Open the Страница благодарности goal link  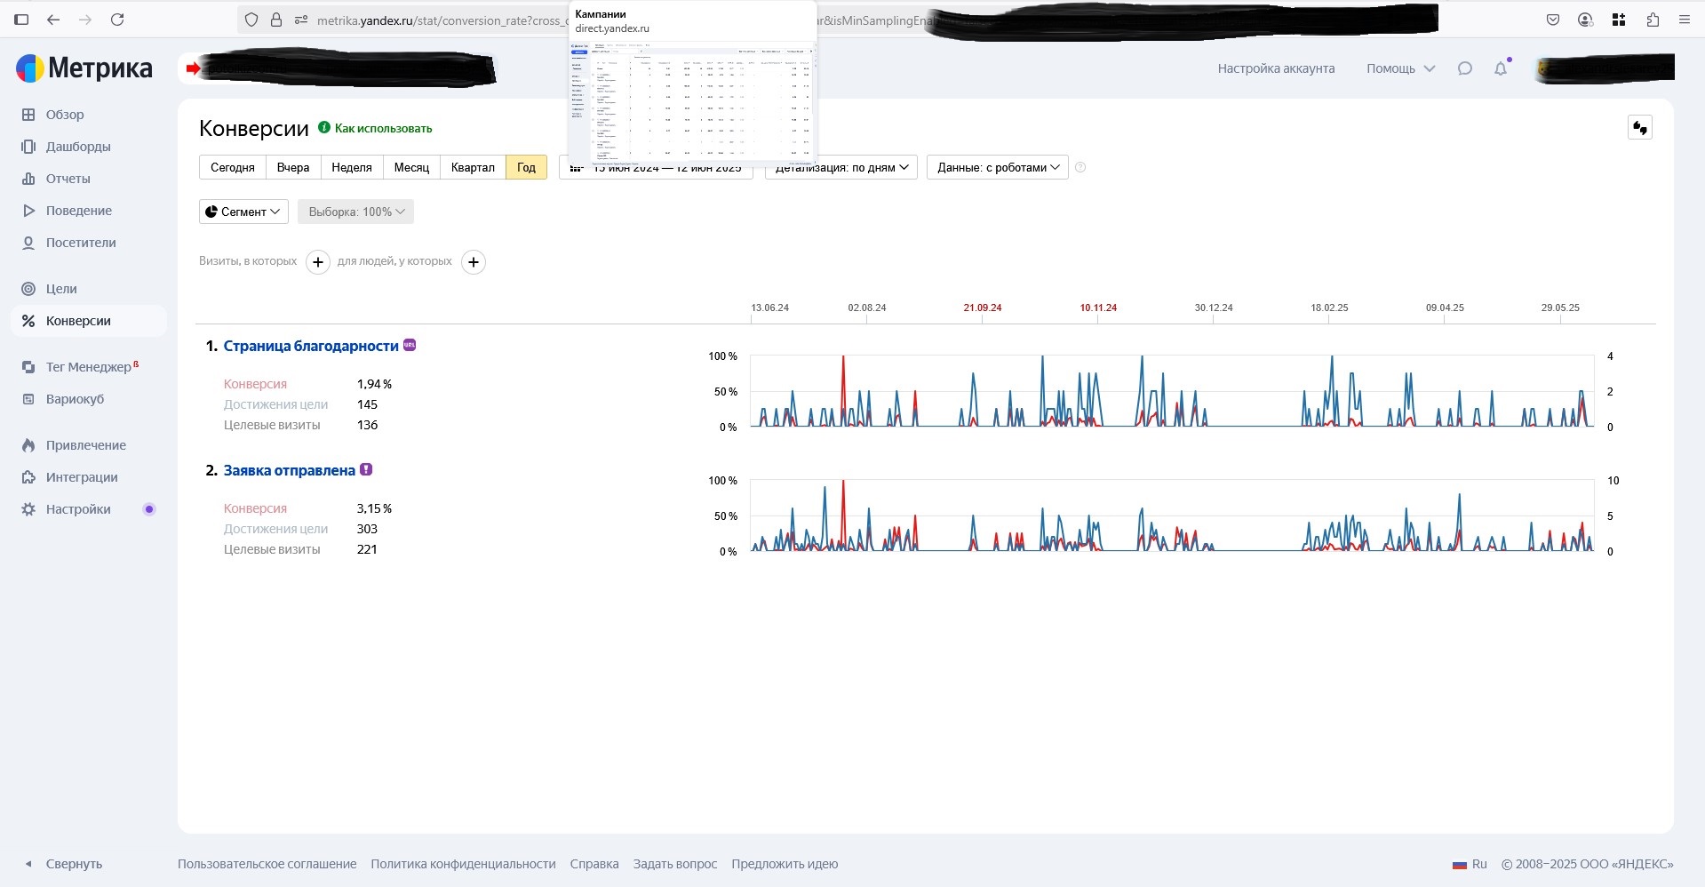pos(311,346)
